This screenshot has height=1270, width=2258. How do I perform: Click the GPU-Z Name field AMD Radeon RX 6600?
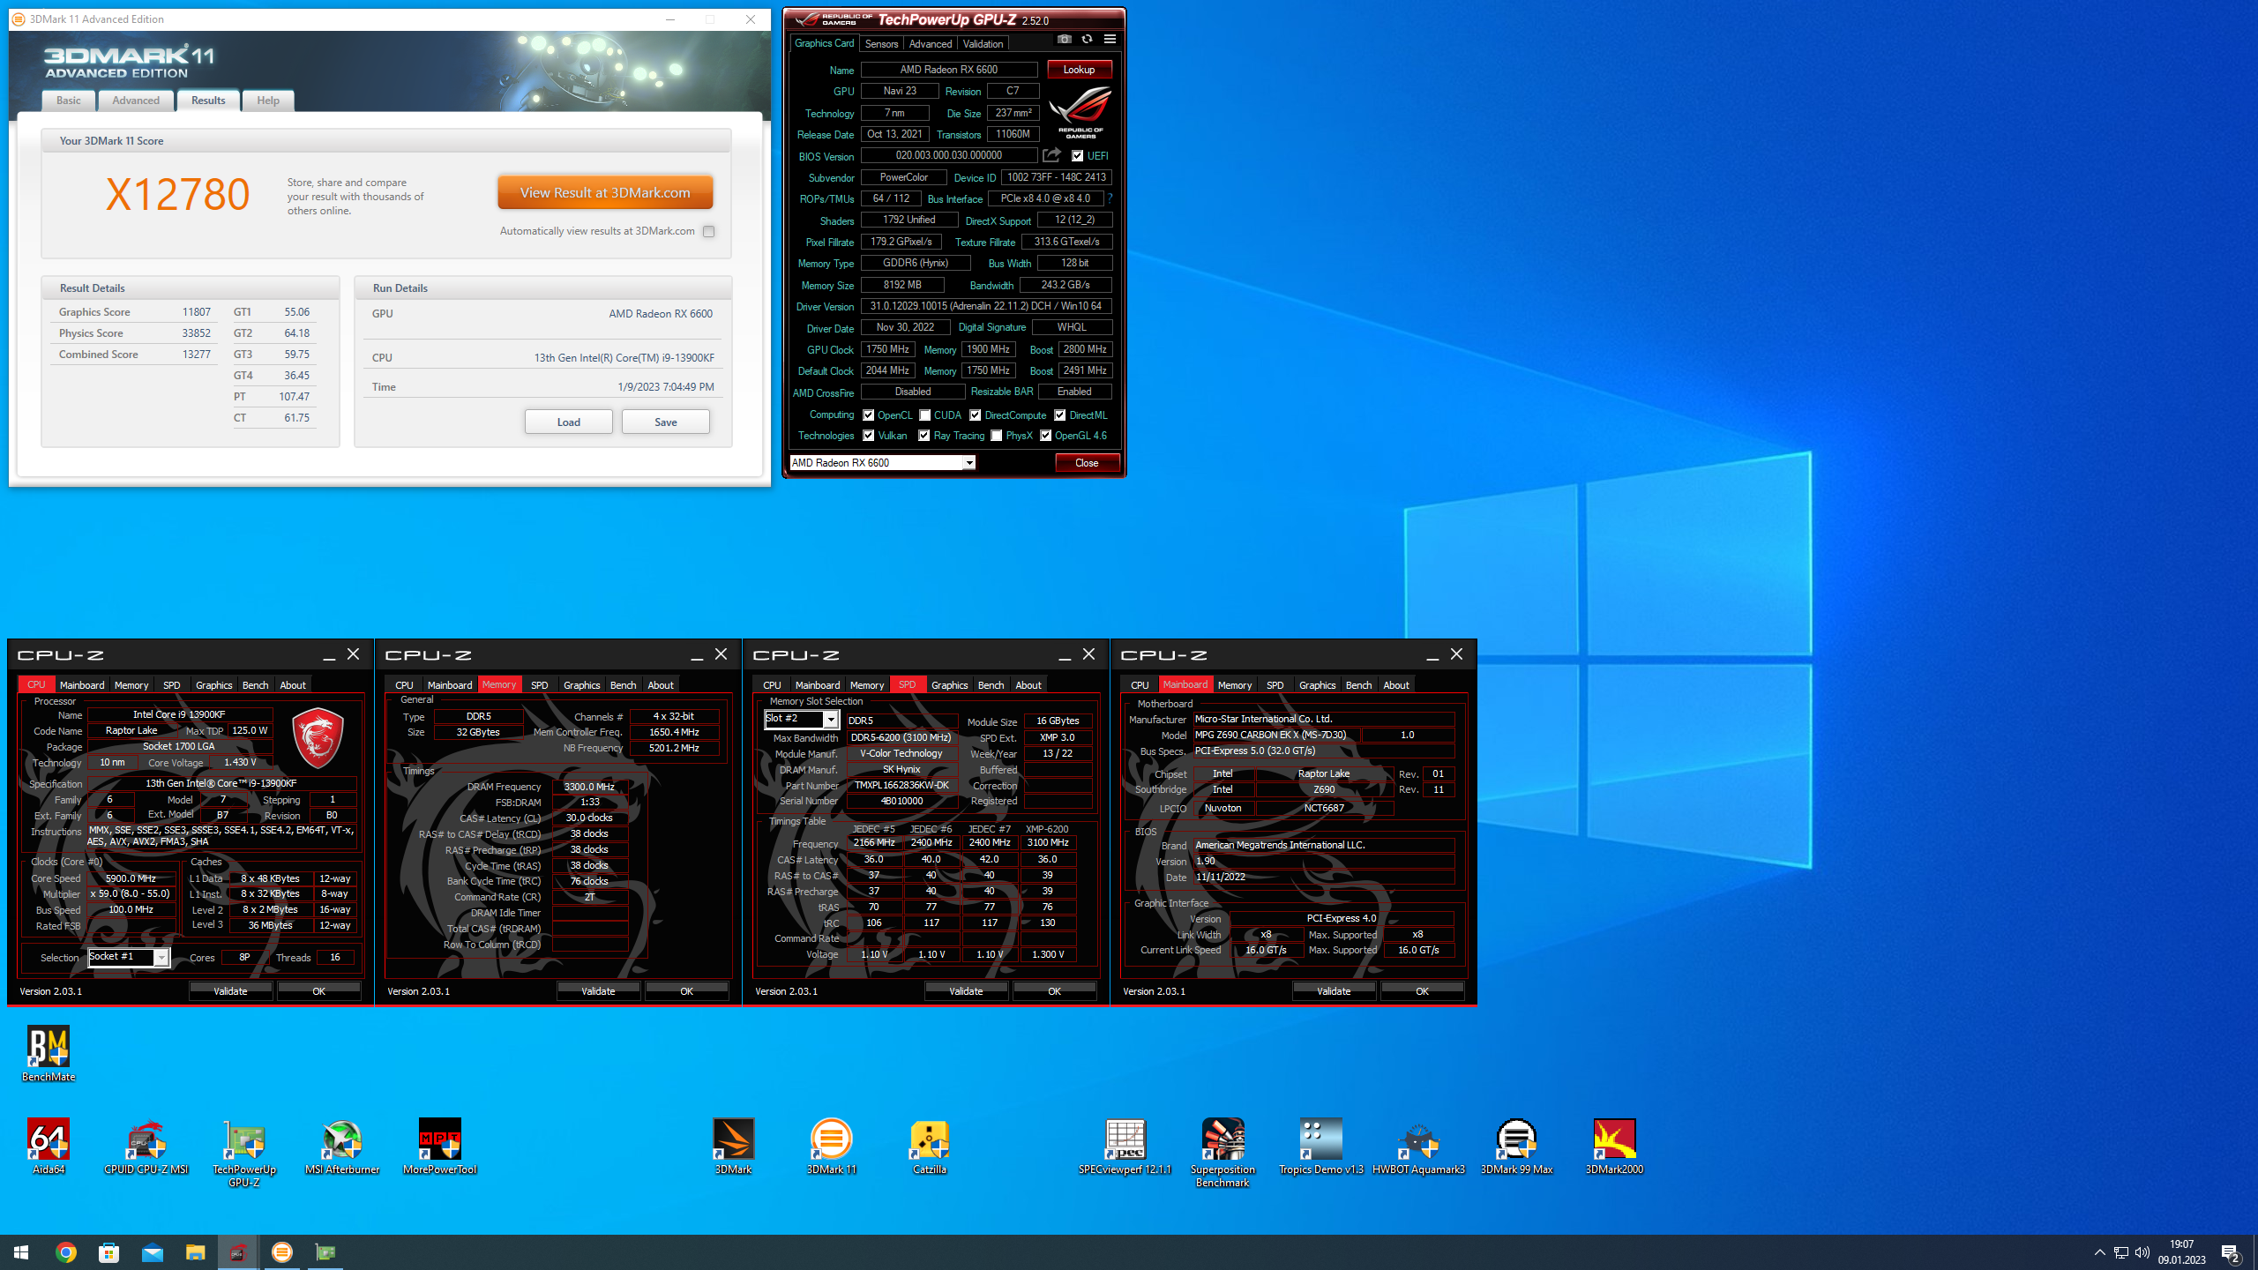tap(949, 70)
